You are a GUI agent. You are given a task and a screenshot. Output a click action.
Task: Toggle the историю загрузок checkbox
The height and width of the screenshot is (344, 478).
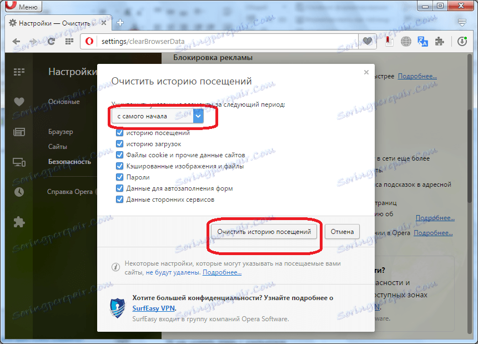[119, 144]
